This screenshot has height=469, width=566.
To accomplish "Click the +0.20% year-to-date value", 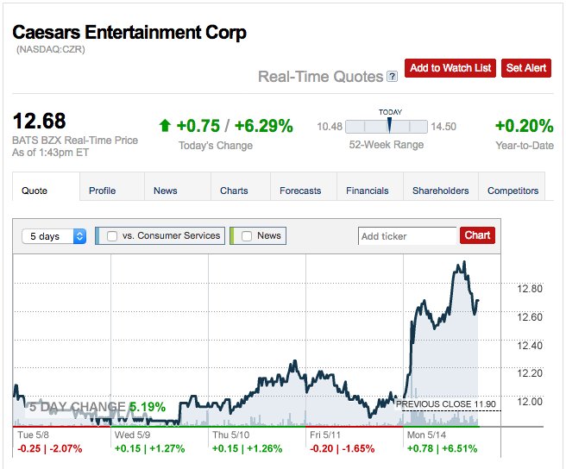I will [x=524, y=126].
